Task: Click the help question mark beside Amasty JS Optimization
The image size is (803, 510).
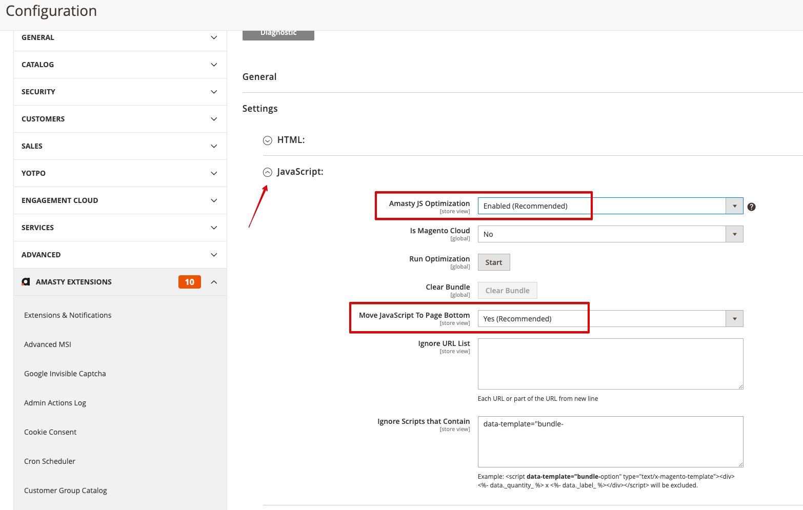Action: (751, 206)
